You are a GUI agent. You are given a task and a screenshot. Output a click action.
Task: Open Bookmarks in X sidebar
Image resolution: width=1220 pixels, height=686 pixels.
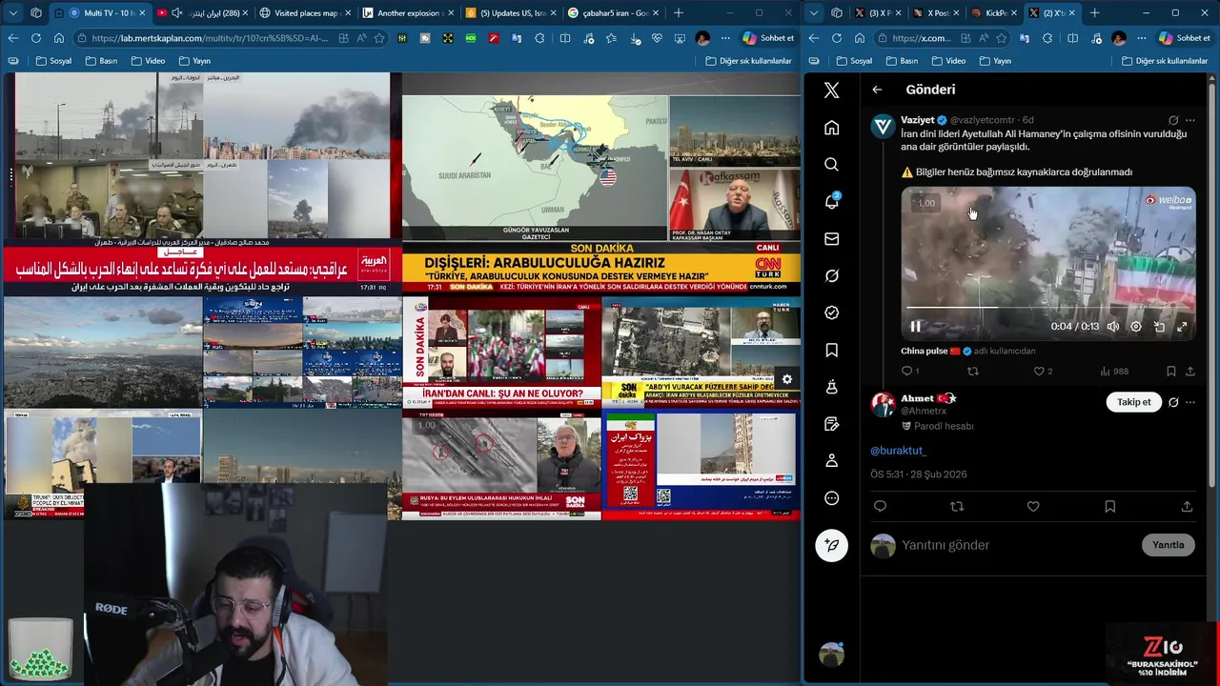pyautogui.click(x=831, y=350)
